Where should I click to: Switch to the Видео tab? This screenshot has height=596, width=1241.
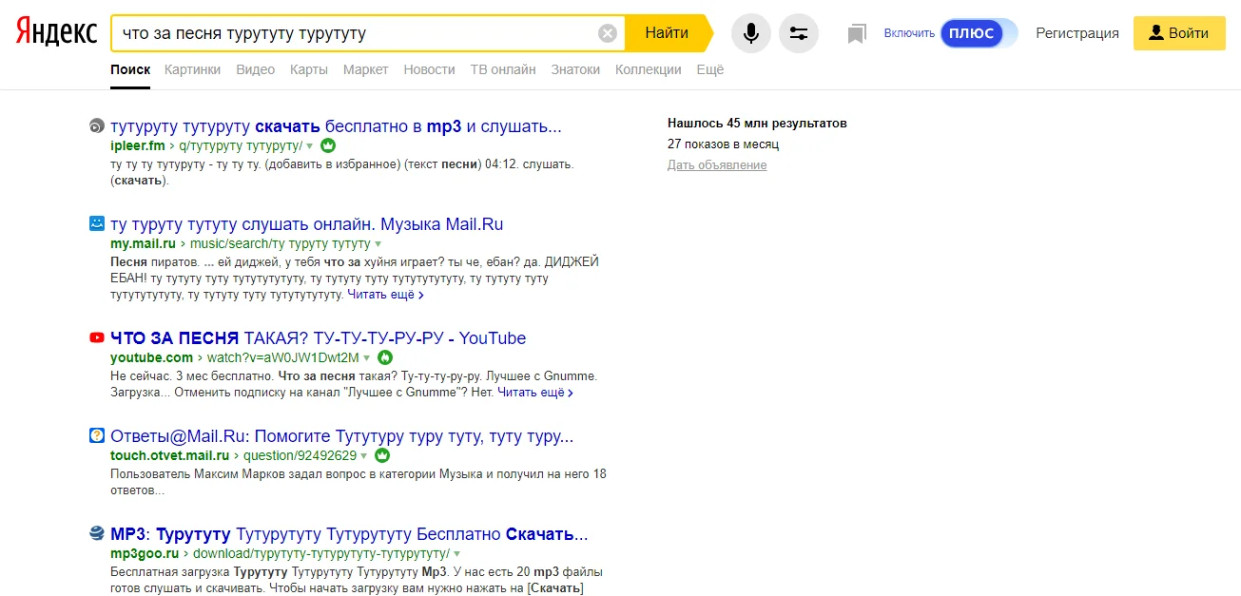[x=255, y=69]
